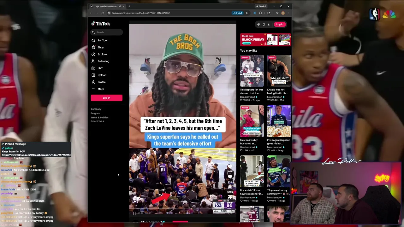This screenshot has height=227, width=404.
Task: Open the Raptors fan pinned video
Action: (252, 71)
